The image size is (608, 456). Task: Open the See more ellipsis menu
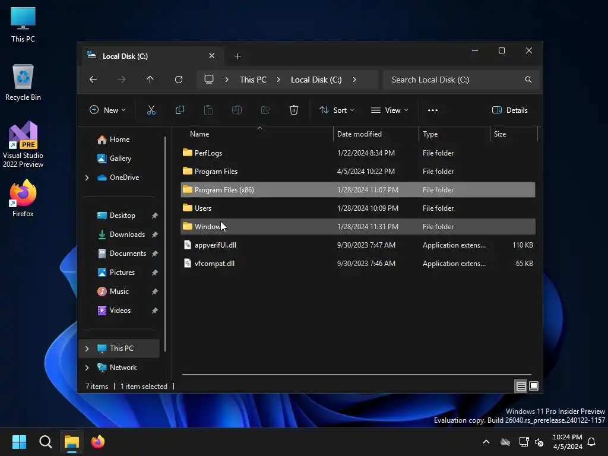pyautogui.click(x=433, y=110)
